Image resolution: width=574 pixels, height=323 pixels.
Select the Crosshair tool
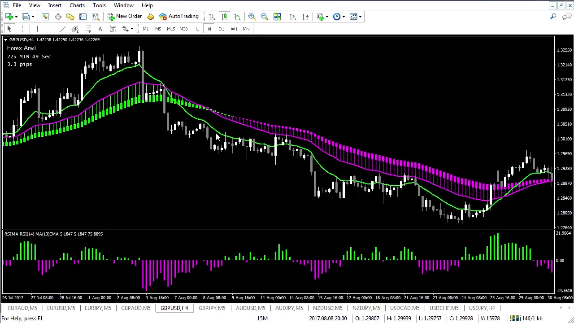click(22, 29)
